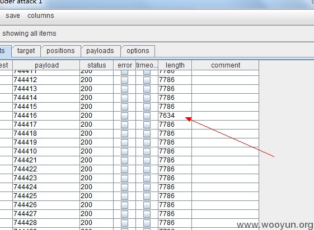314x230 pixels.
Task: Select payload cell 744414
Action: pos(46,98)
